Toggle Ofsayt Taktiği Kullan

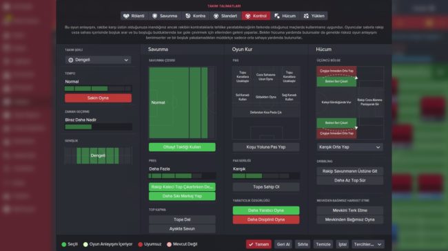pyautogui.click(x=182, y=147)
